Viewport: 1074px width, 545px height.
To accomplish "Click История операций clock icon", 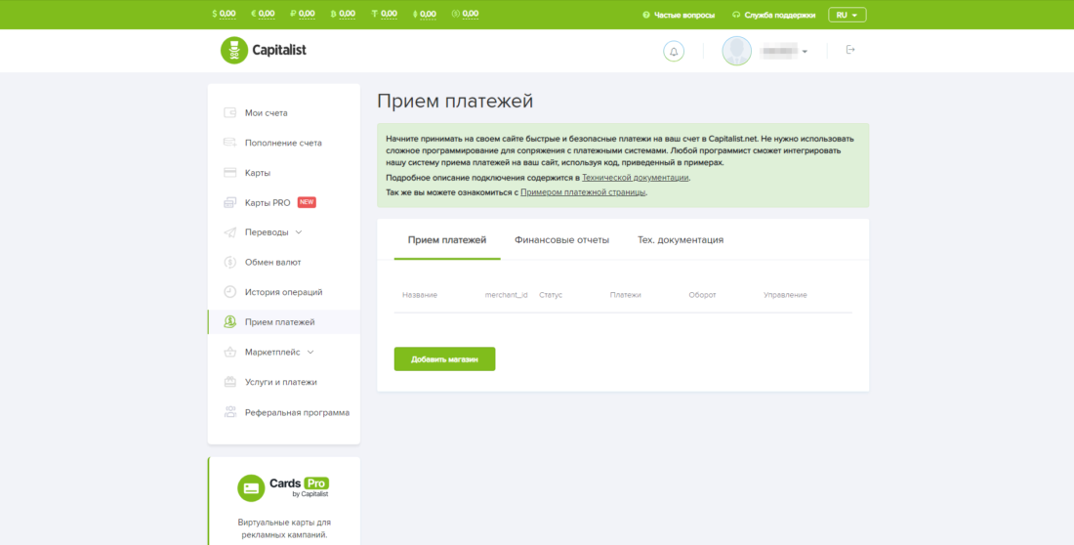I will pos(229,292).
